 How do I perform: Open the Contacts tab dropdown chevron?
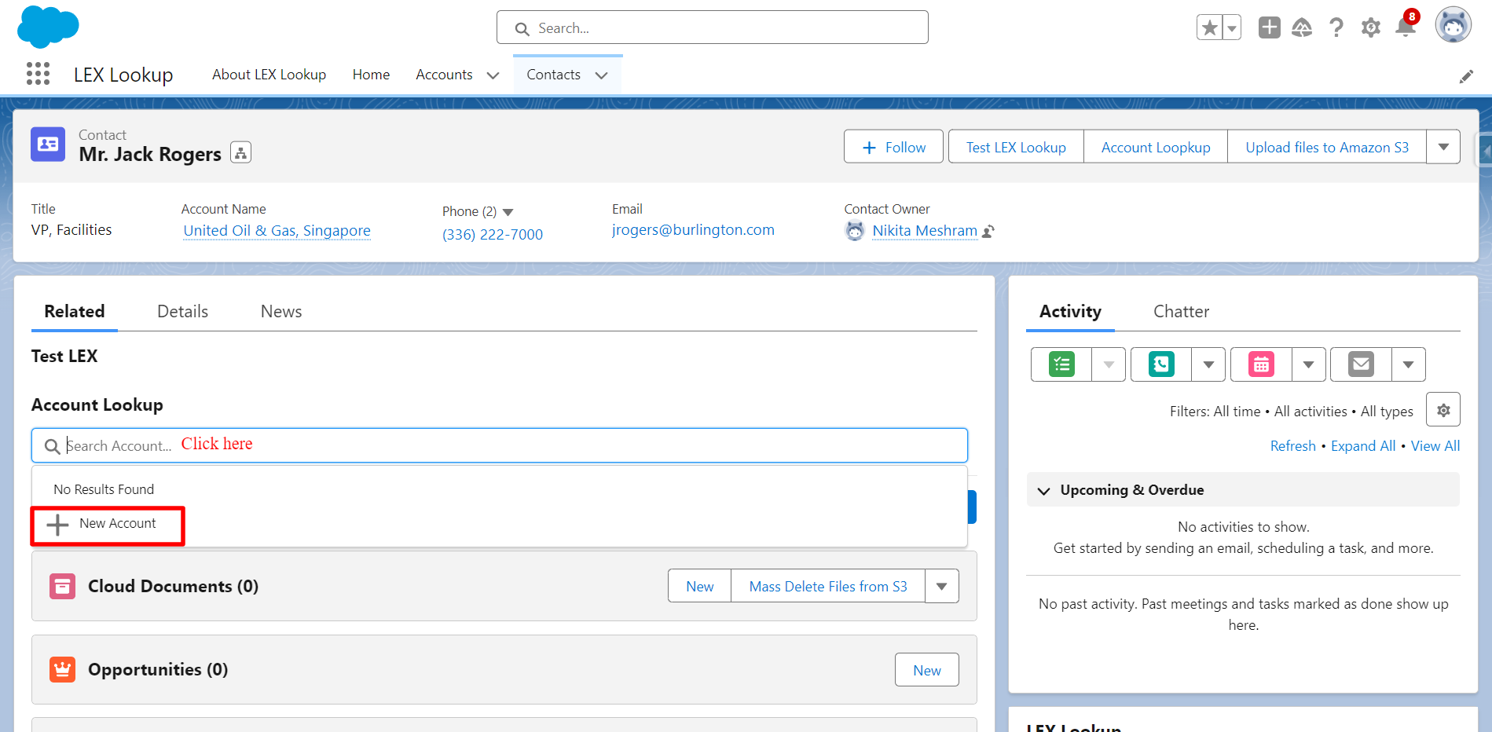(601, 75)
